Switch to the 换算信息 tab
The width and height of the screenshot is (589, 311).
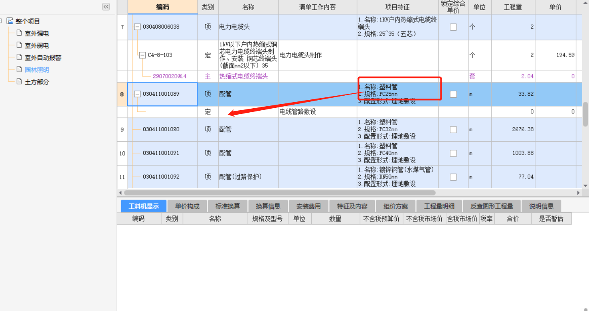point(268,206)
